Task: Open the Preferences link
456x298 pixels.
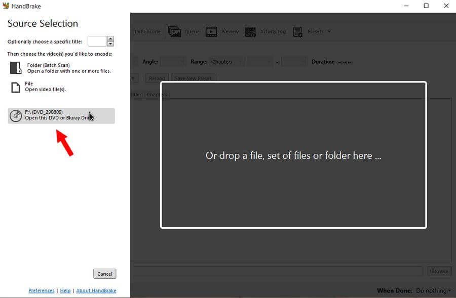Action: (42, 290)
